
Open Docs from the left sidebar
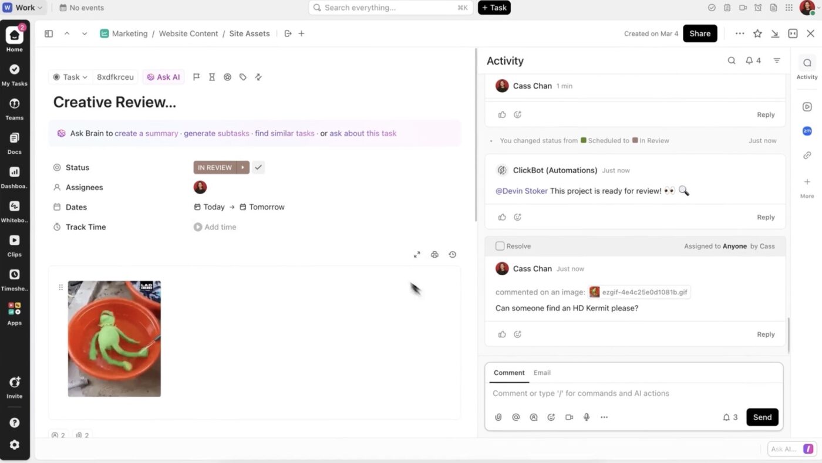(14, 138)
